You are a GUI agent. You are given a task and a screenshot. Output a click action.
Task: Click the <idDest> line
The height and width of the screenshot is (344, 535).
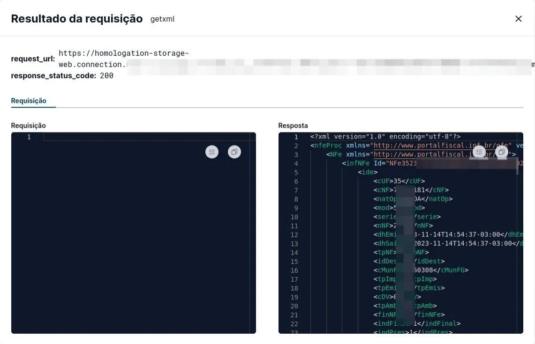[409, 261]
